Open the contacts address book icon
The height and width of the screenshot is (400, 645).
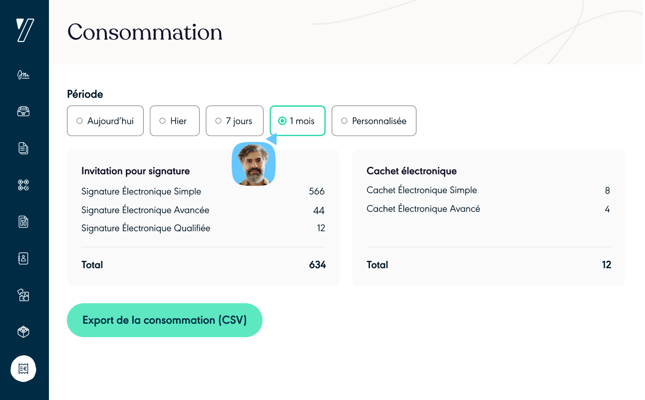[x=23, y=258]
